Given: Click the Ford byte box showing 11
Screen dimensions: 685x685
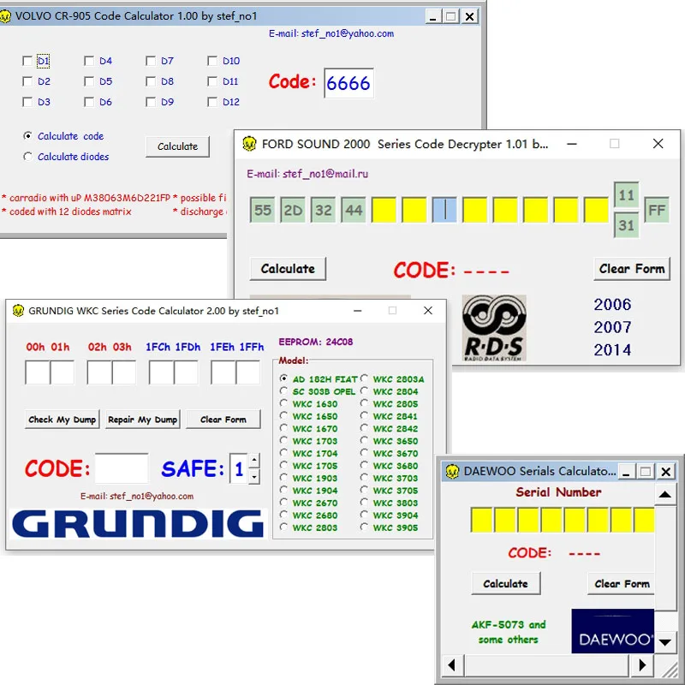Looking at the screenshot, I should tap(626, 195).
